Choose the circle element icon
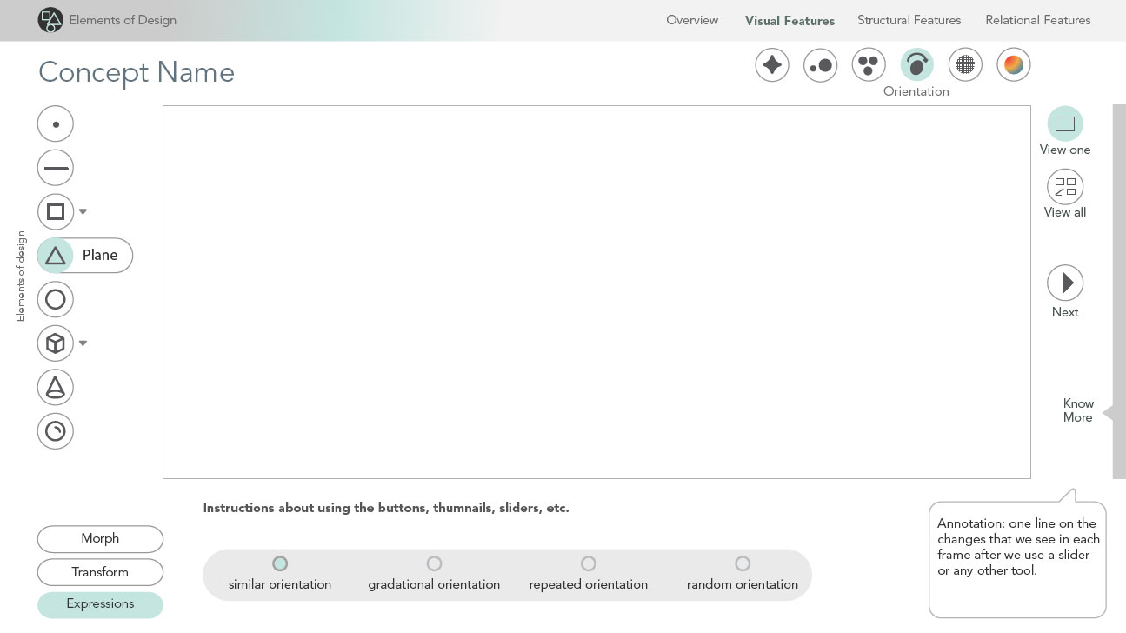 [56, 300]
